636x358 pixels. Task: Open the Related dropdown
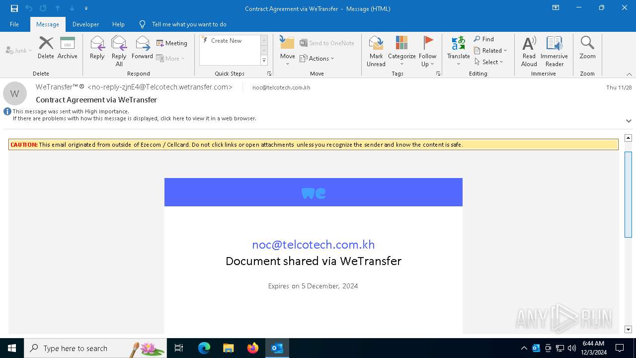[490, 50]
